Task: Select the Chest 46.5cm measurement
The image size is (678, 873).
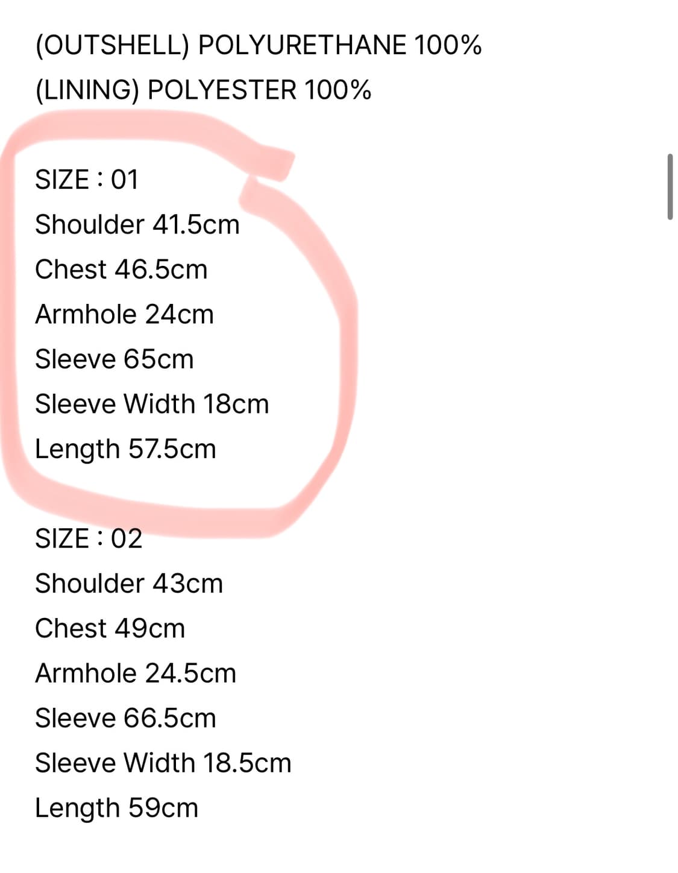Action: coord(121,269)
